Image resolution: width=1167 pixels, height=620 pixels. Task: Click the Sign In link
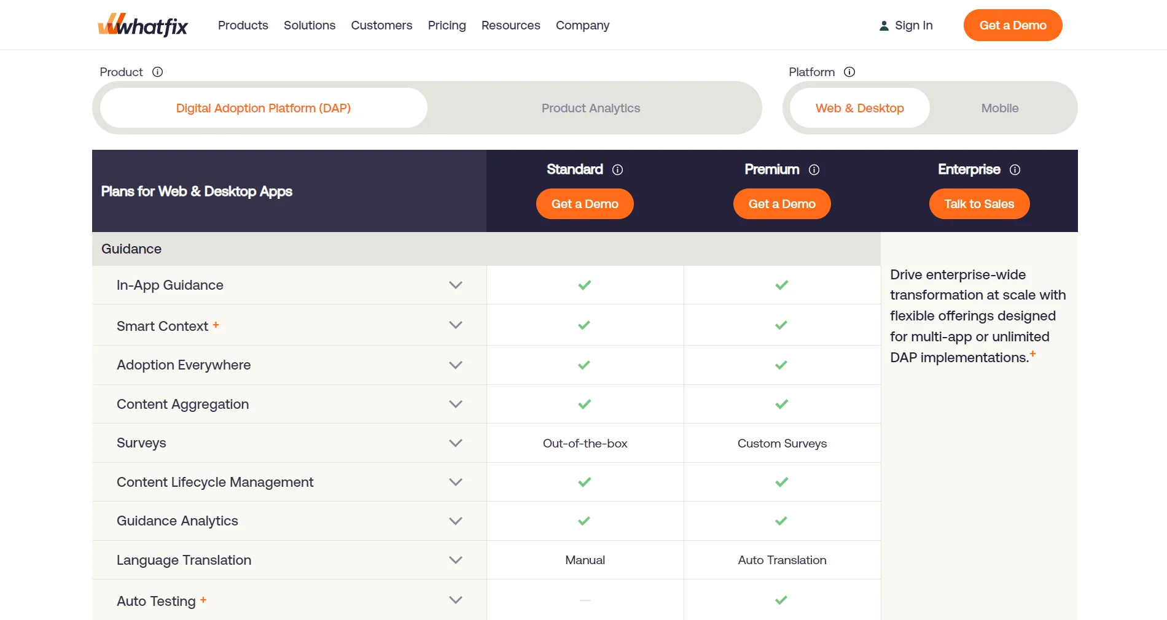pyautogui.click(x=913, y=25)
